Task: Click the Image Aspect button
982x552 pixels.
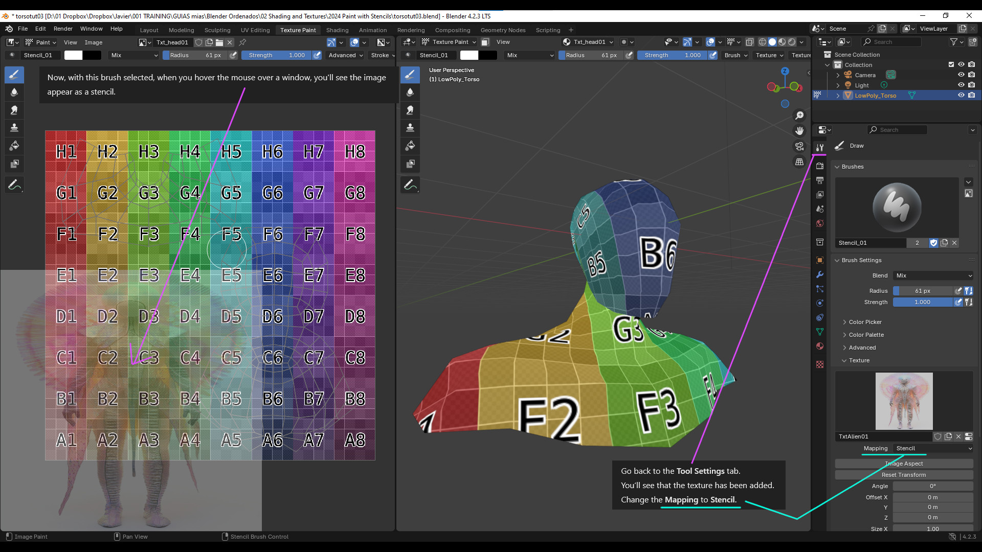Action: (x=904, y=464)
